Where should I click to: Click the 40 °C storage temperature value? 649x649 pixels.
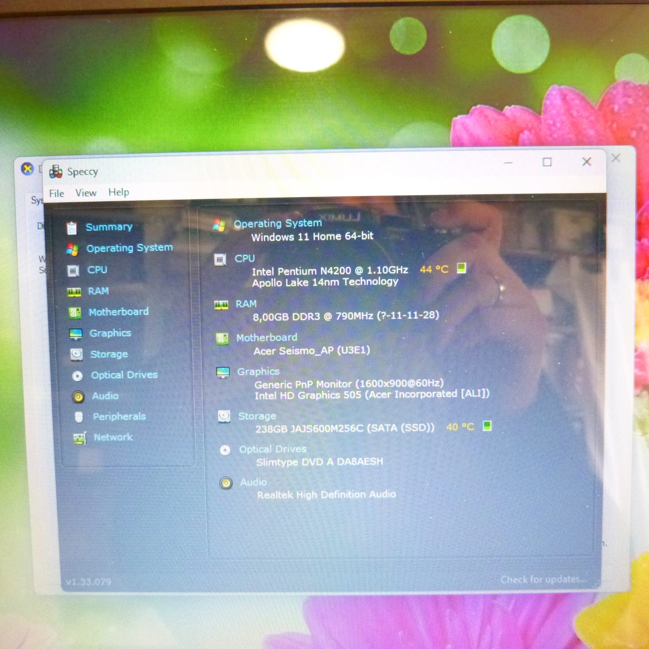tap(460, 427)
